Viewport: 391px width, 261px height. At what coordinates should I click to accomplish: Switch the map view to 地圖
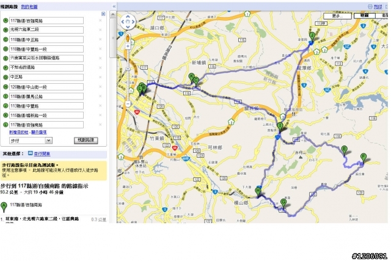(365, 16)
